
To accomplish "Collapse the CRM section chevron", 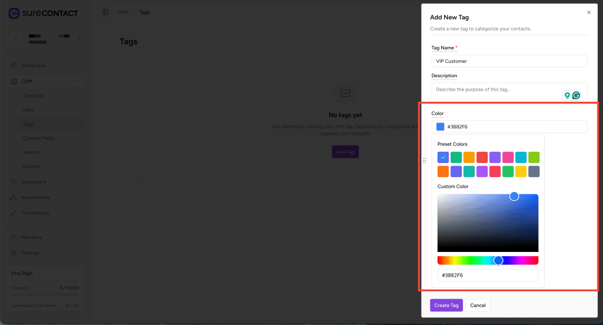I will (x=77, y=81).
